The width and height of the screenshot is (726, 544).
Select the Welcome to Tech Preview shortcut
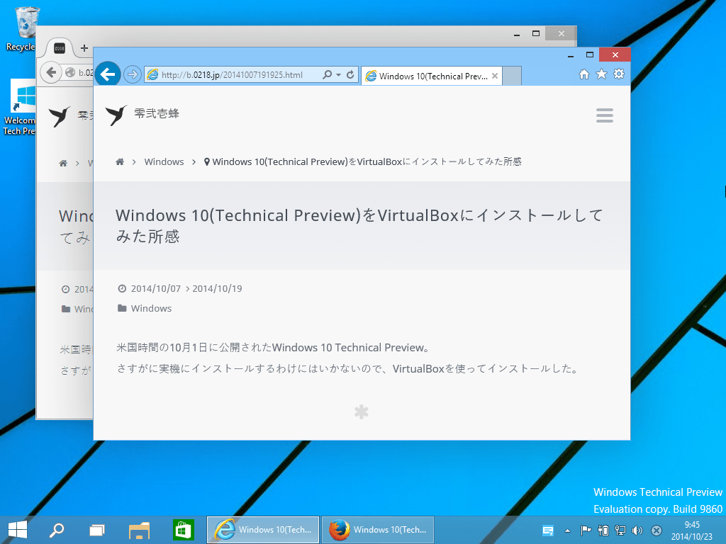coord(19,108)
